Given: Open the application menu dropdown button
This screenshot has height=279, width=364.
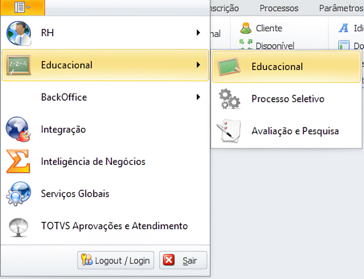Looking at the screenshot, I should [23, 7].
